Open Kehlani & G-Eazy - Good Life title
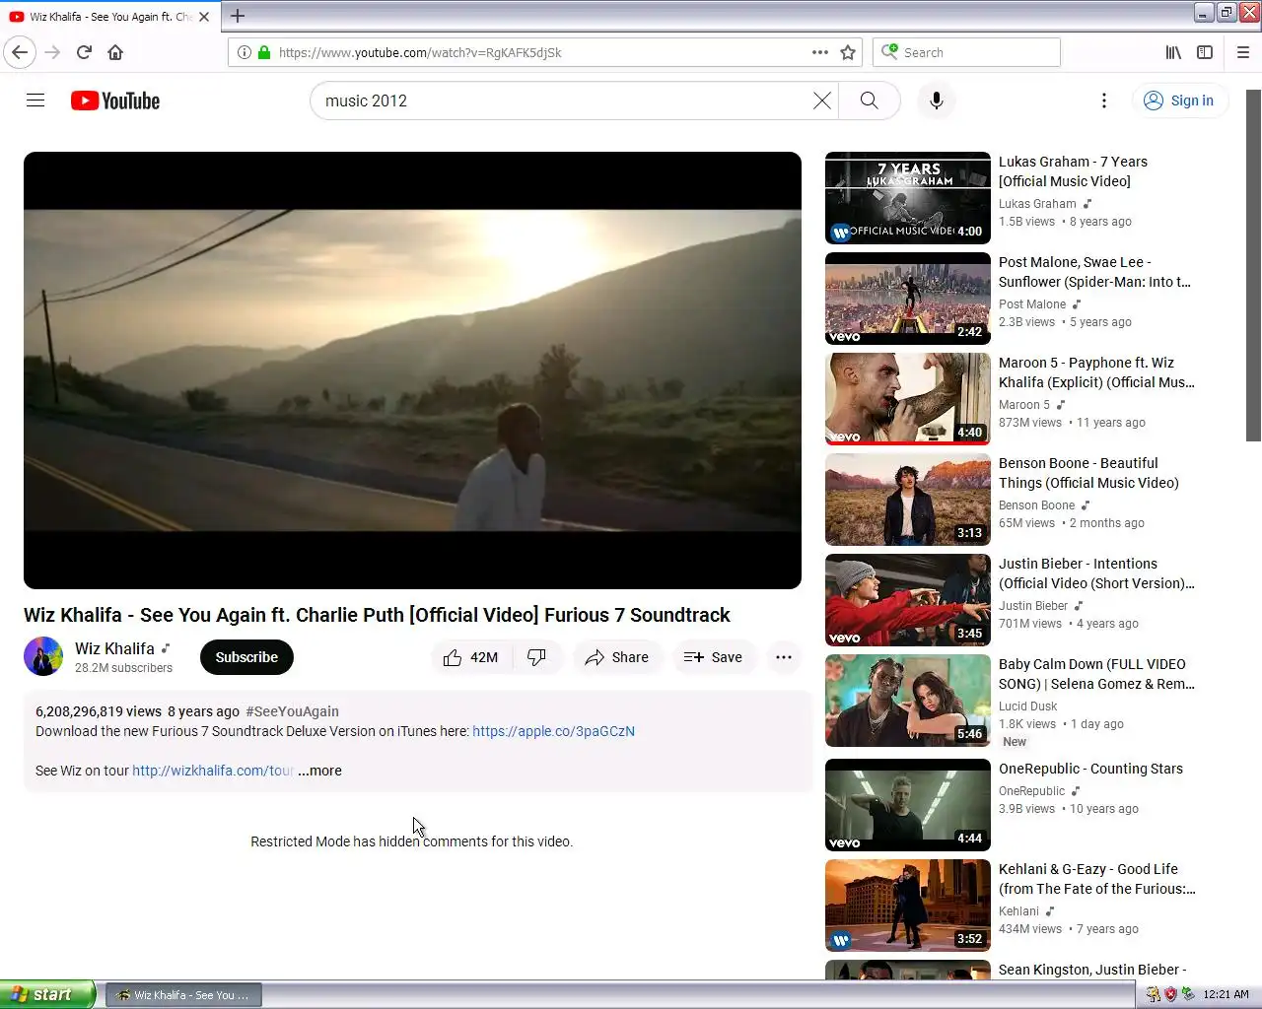The width and height of the screenshot is (1262, 1009). pos(1096,879)
